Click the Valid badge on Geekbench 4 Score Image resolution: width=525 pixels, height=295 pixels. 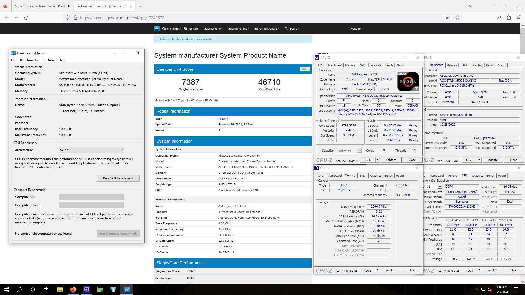click(x=305, y=69)
